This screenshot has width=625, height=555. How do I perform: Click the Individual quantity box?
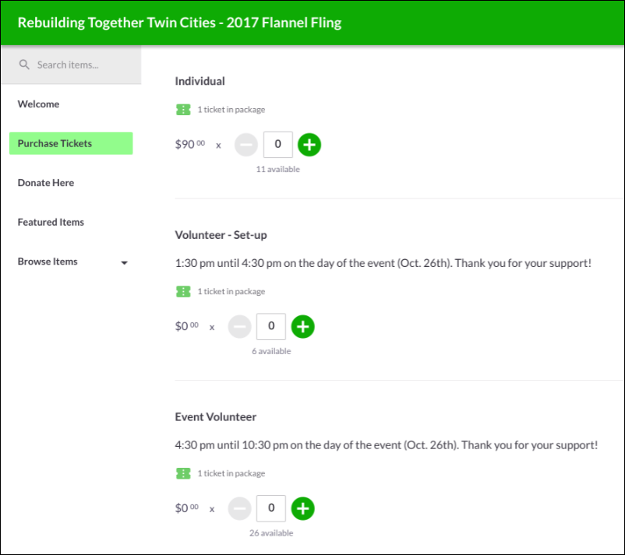point(278,145)
